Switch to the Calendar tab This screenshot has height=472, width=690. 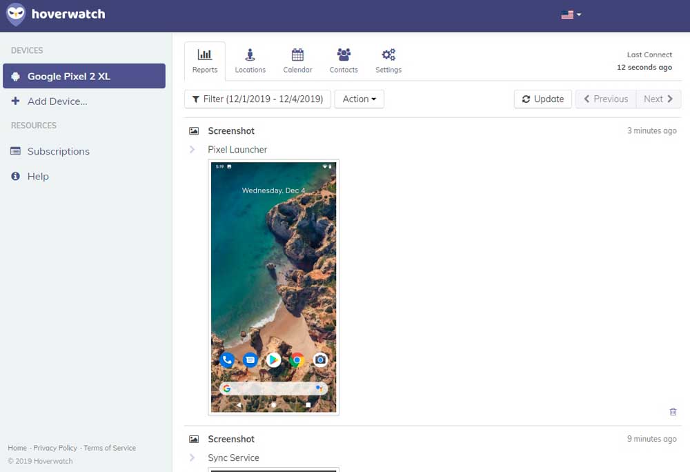tap(297, 61)
